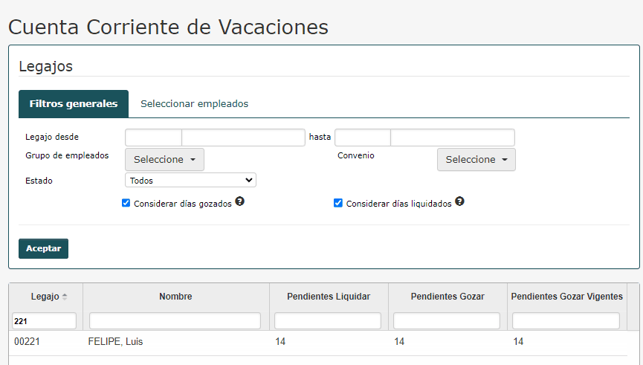Select the FELIPE, Luis table row
This screenshot has width=643, height=365.
pyautogui.click(x=318, y=342)
